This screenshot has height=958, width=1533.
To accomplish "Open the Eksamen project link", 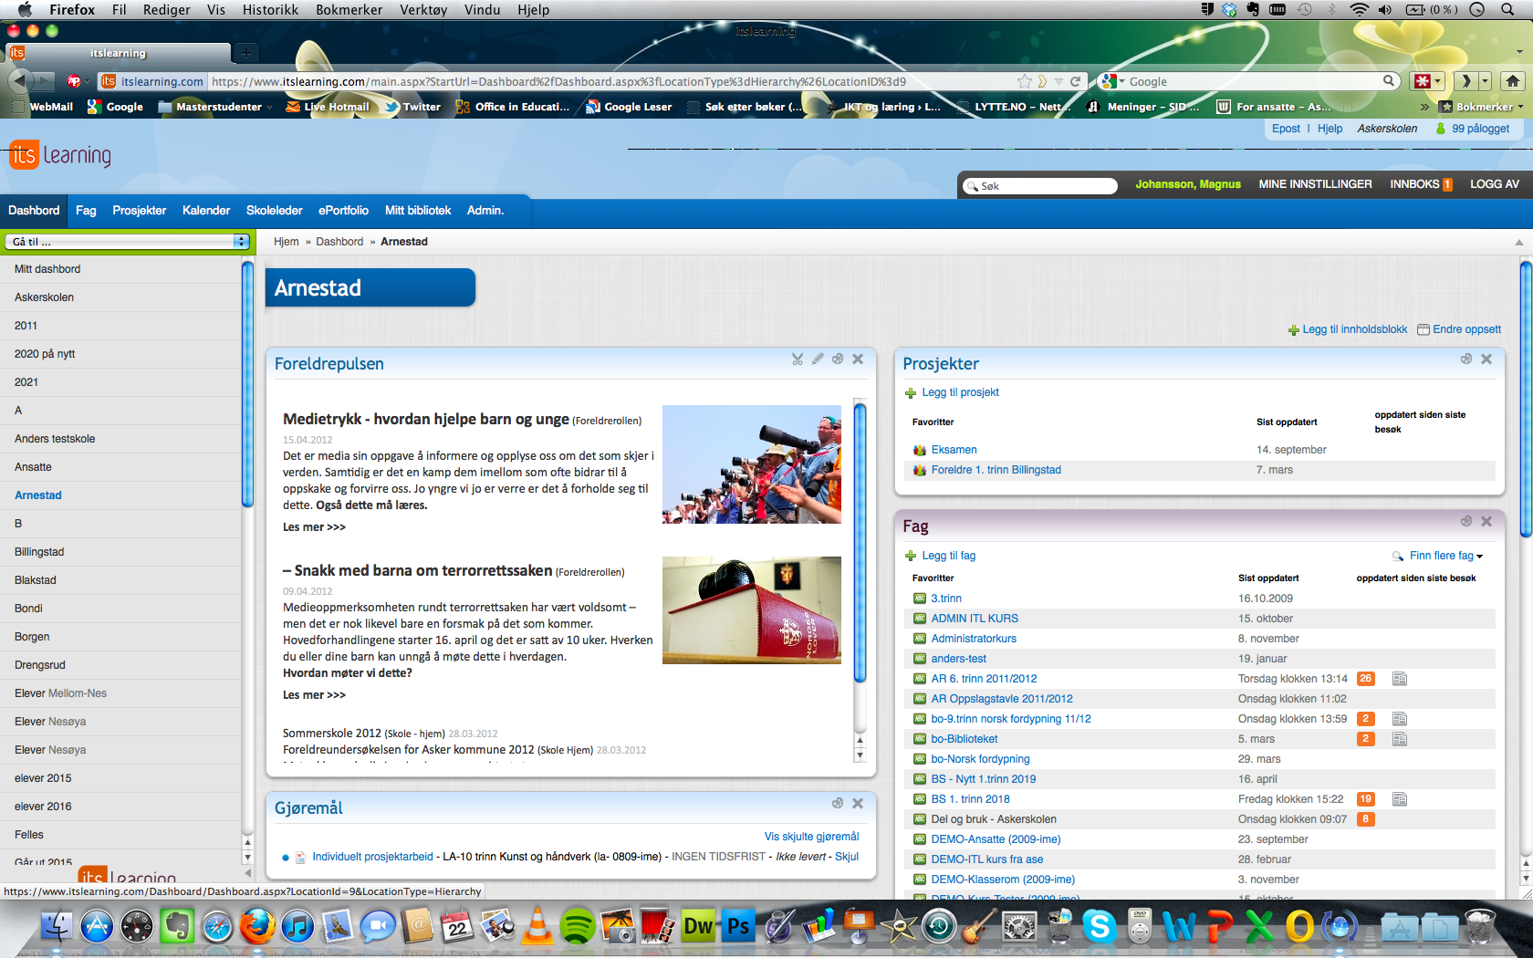I will (x=954, y=450).
